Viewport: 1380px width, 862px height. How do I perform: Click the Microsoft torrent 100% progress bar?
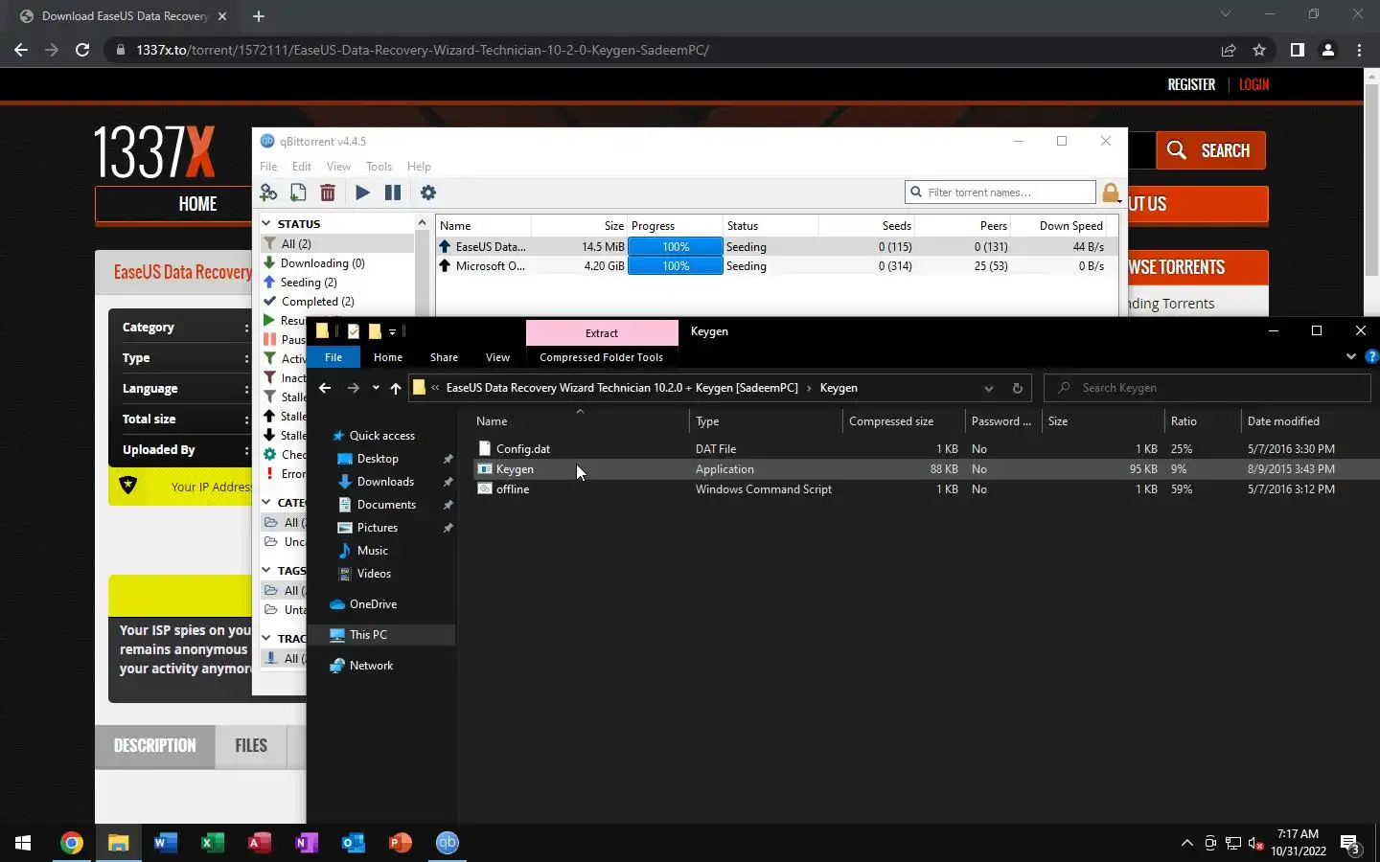pos(676,266)
